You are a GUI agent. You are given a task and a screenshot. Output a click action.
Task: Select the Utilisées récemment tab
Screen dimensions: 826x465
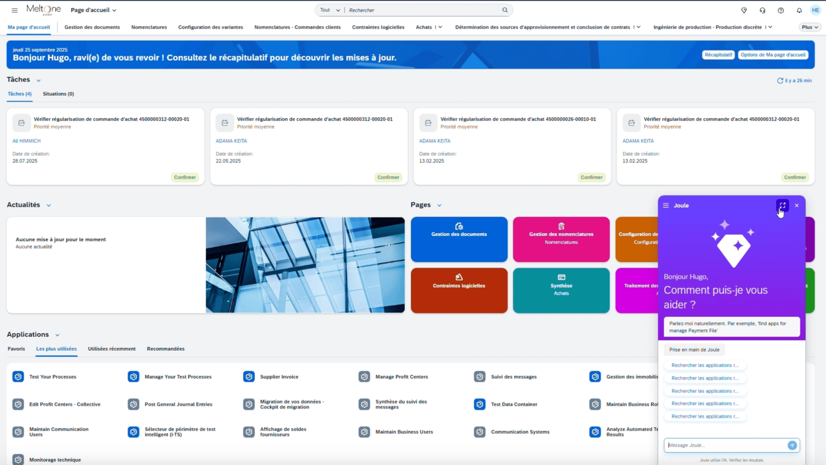[112, 349]
